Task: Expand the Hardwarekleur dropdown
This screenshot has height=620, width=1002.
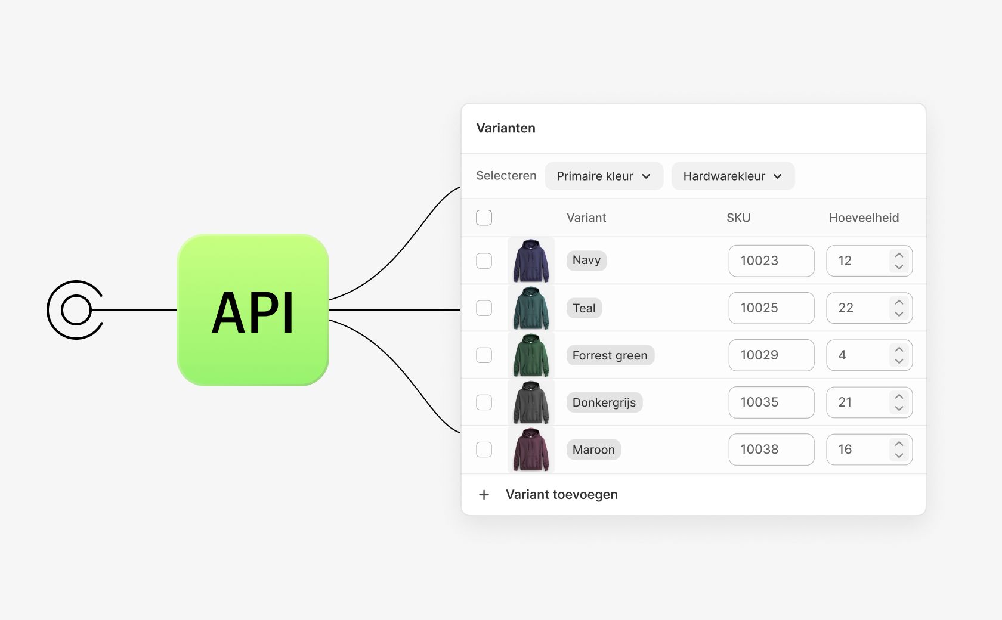Action: (x=732, y=176)
